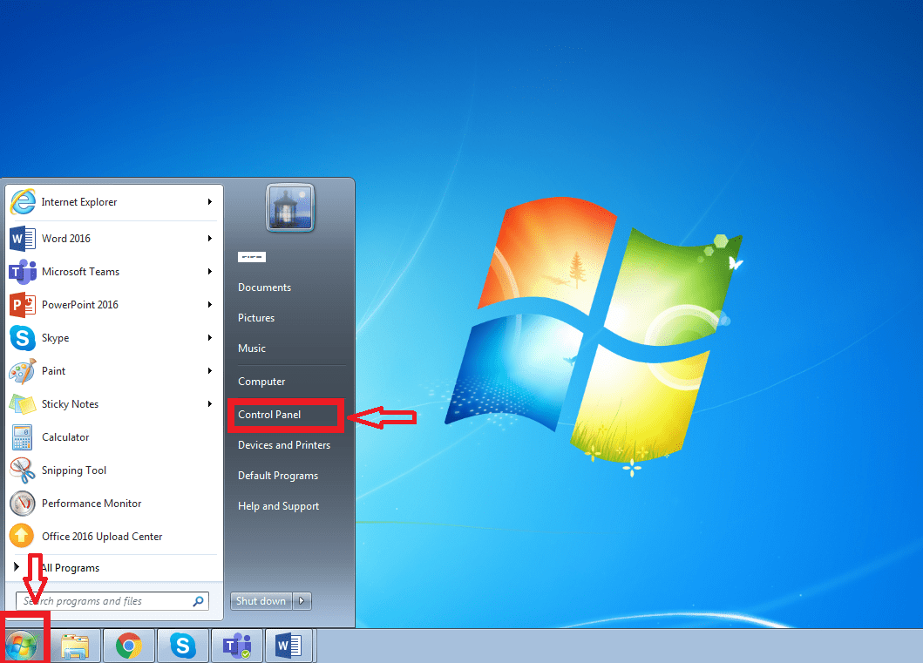Open File Explorer on the taskbar
Viewport: 923px width, 663px height.
[x=75, y=646]
